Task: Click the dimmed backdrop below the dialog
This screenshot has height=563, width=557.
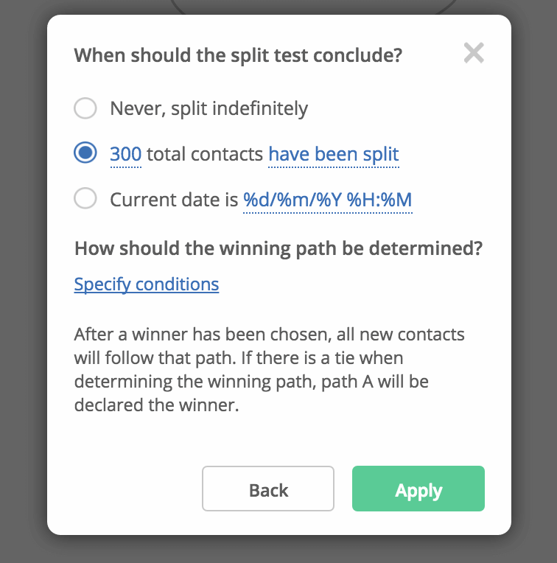Action: coord(278,549)
